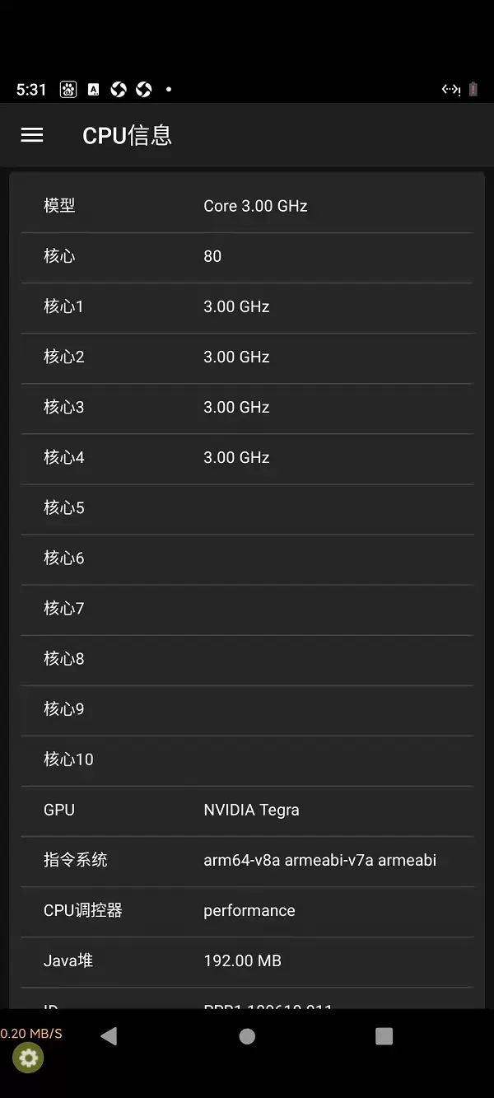Tap the CPU信息 page title
The image size is (494, 1098).
click(128, 135)
